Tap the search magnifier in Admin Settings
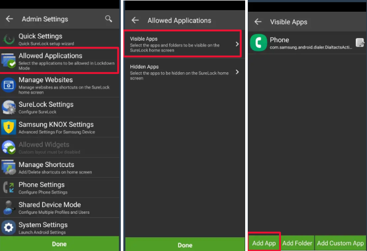The height and width of the screenshot is (251, 367). (108, 19)
